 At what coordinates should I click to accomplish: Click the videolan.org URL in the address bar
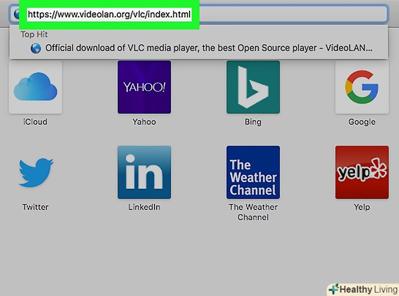point(109,14)
